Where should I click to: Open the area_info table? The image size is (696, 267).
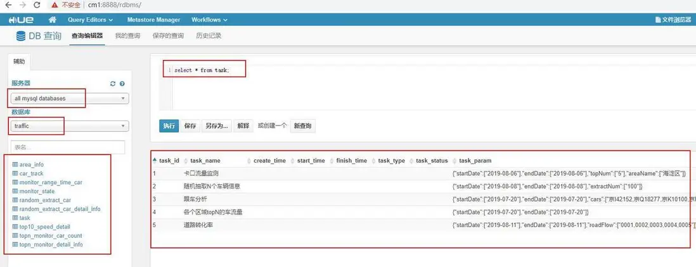click(x=32, y=165)
